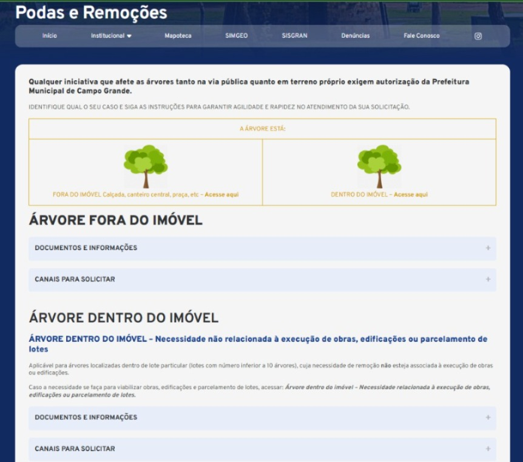Click the Acesse aqui link for trees outside the property

point(222,195)
